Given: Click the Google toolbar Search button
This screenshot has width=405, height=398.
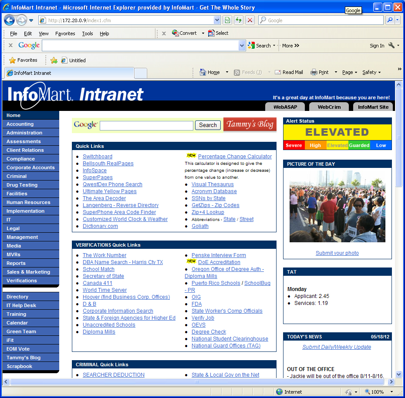Looking at the screenshot, I should tap(259, 46).
